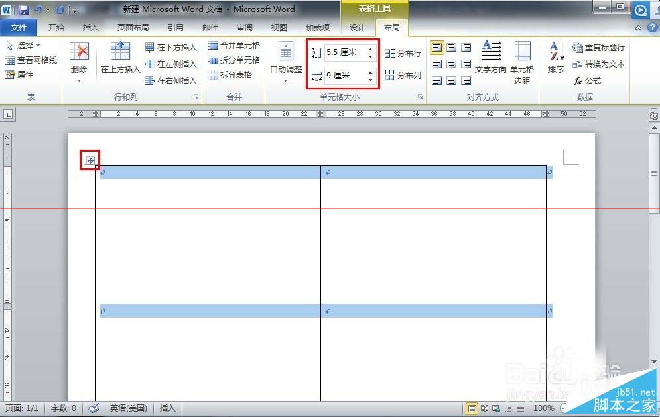Switch to the 设计 (Design) ribbon tab
Image resolution: width=660 pixels, height=417 pixels.
[x=358, y=28]
